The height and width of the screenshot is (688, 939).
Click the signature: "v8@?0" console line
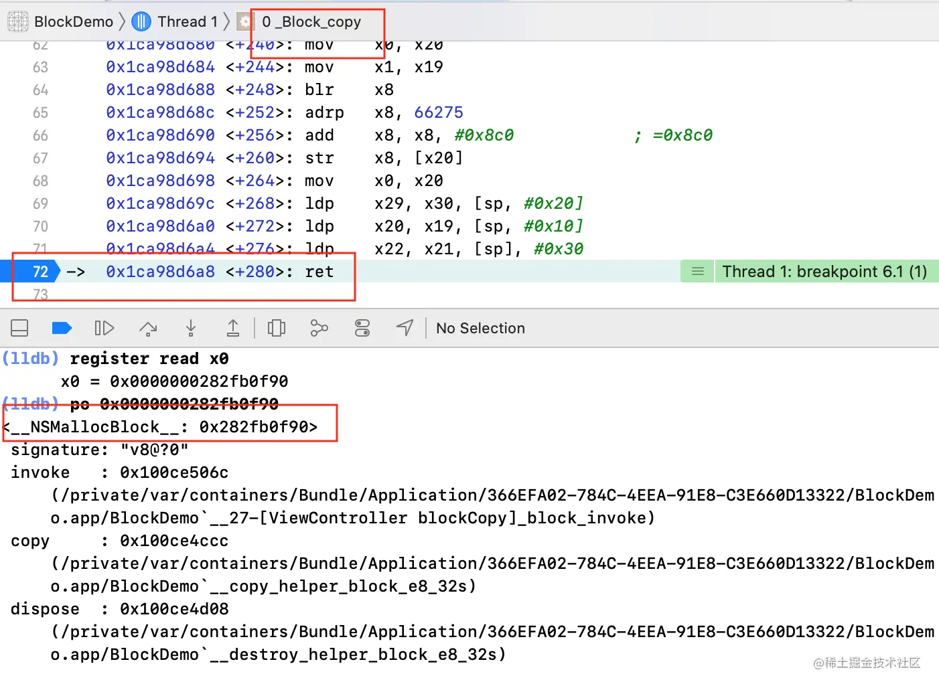point(100,450)
